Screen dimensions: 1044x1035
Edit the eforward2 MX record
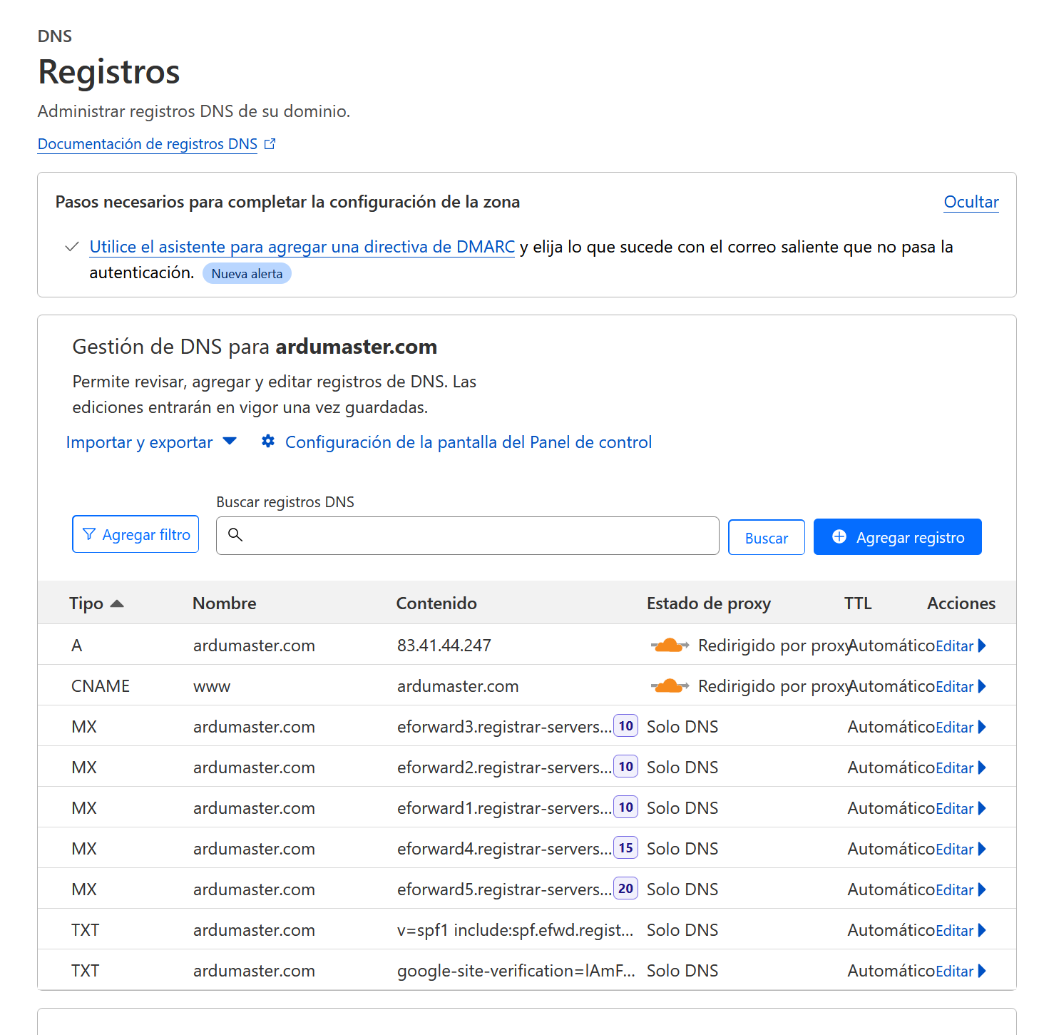pos(954,768)
